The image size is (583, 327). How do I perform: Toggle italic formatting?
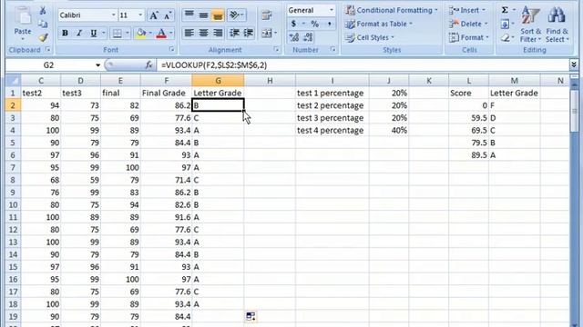(79, 33)
